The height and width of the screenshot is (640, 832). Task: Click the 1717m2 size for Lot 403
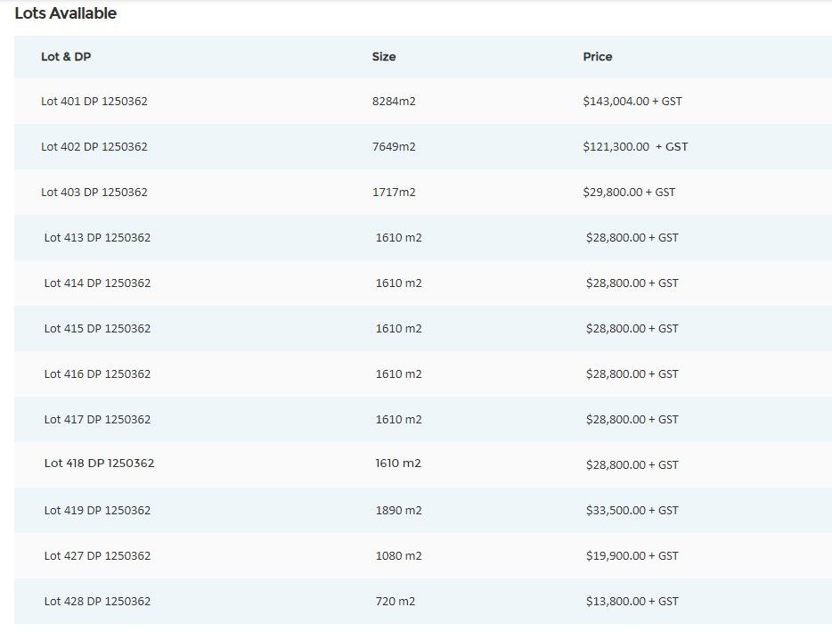[394, 193]
